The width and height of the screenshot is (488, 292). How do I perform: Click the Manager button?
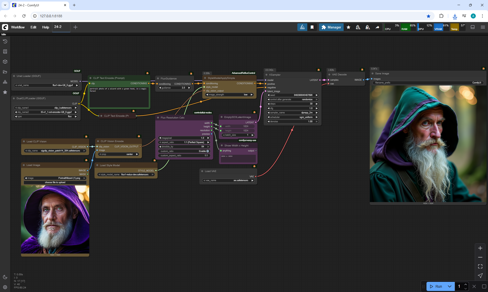click(331, 27)
